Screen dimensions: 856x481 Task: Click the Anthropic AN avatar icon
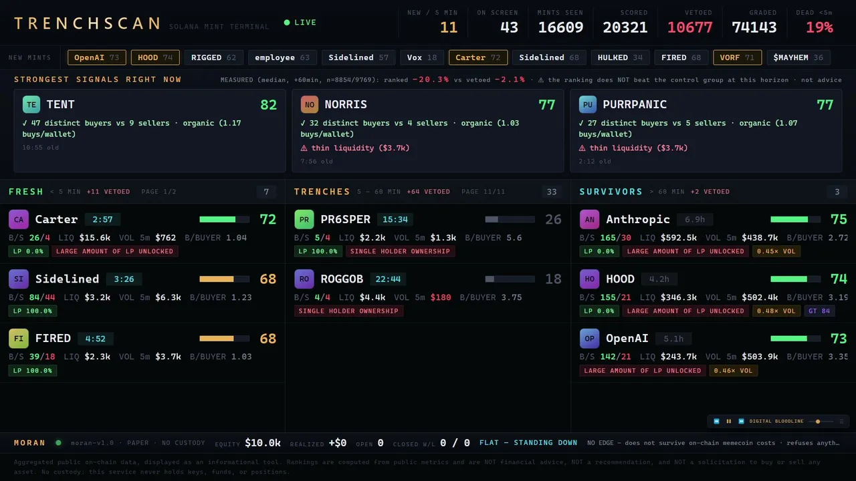[x=589, y=219]
